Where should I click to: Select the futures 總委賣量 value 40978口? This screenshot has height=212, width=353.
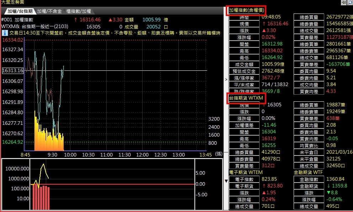(271, 159)
